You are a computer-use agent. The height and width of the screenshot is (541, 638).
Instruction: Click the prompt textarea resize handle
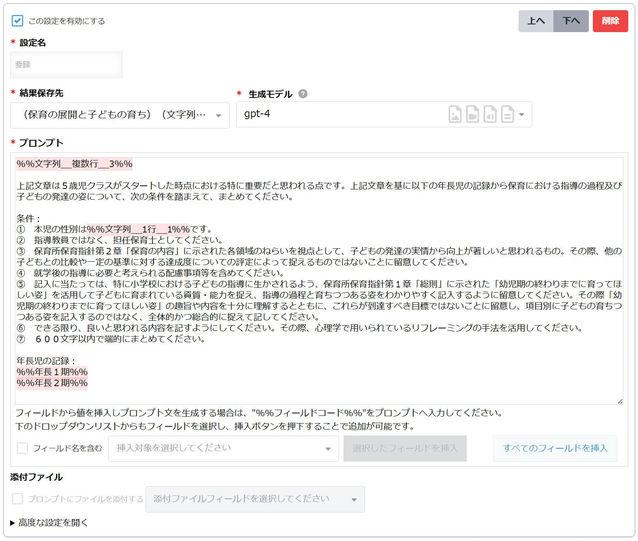tap(620, 401)
